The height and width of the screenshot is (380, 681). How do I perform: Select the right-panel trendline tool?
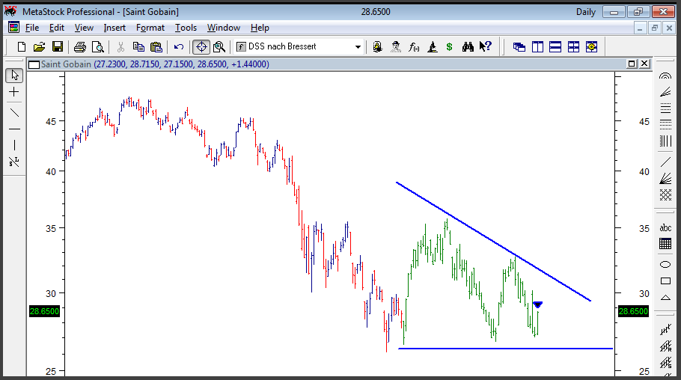tap(665, 162)
